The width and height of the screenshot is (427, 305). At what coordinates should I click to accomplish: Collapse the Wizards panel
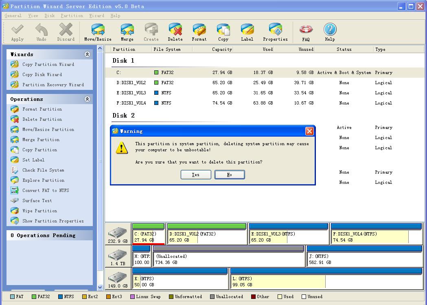(87, 54)
